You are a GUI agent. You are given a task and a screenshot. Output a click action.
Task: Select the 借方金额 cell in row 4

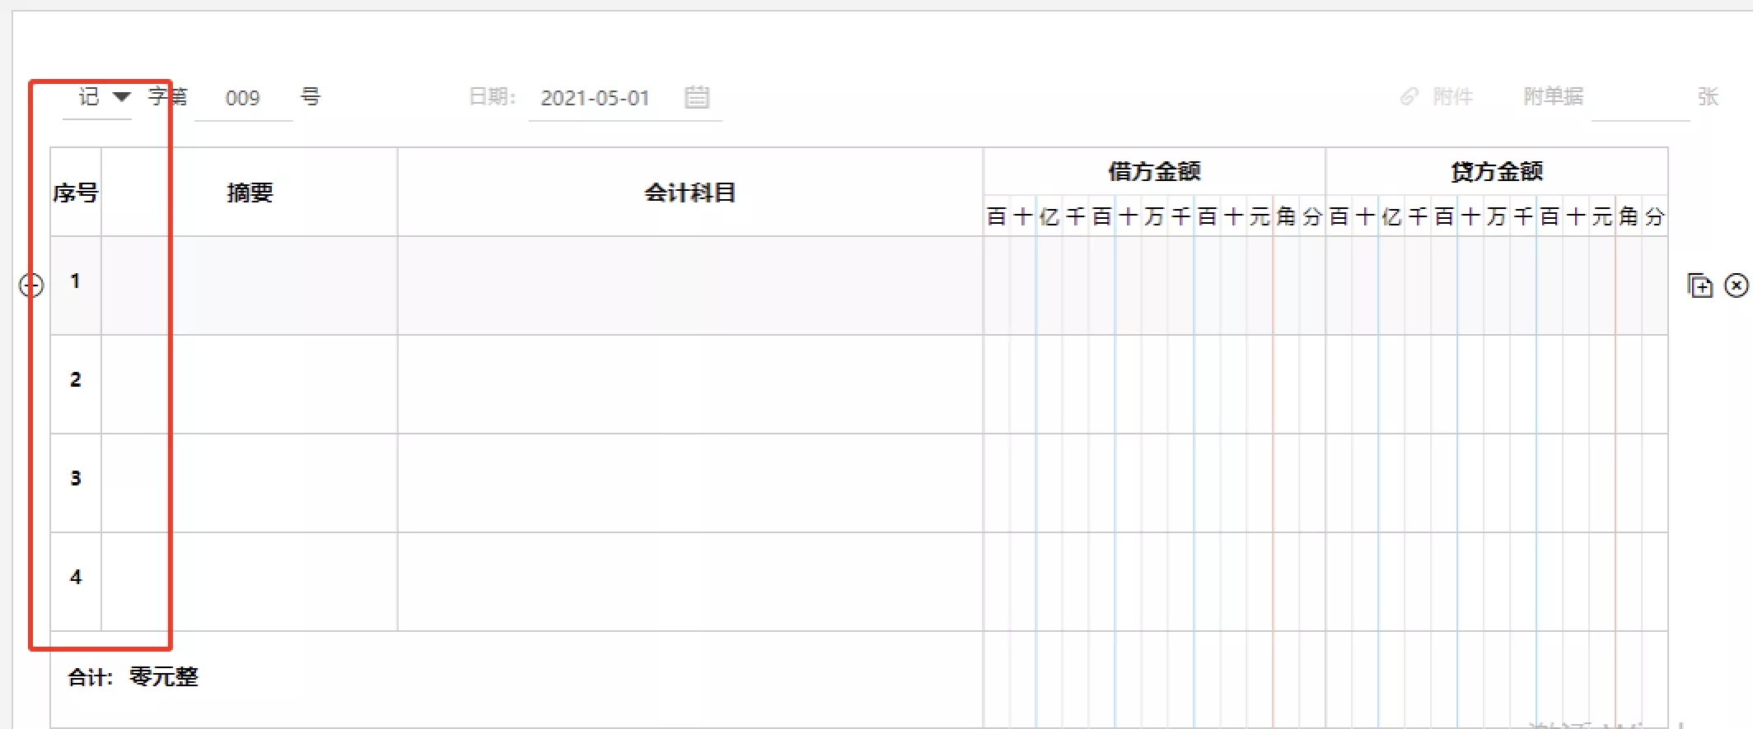click(x=1154, y=582)
